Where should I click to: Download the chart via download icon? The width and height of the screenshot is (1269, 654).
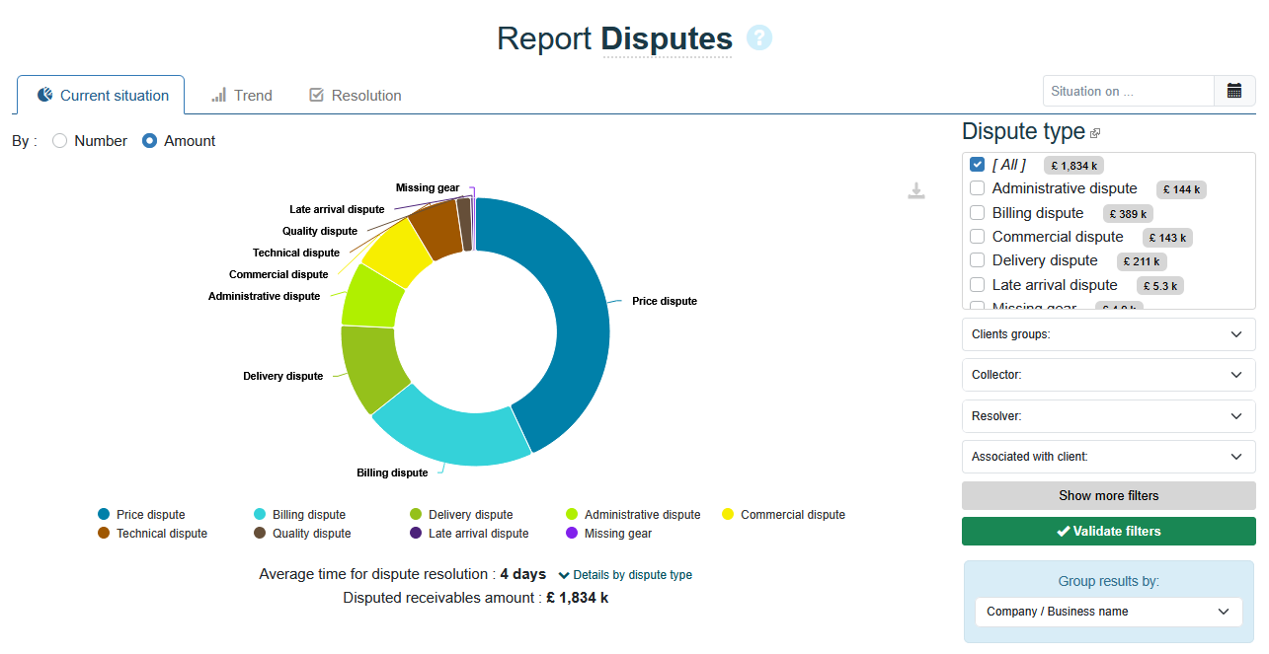[x=916, y=191]
